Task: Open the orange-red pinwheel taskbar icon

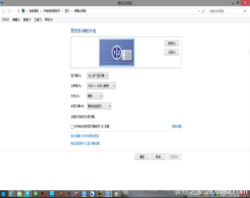Action: pyautogui.click(x=60, y=194)
